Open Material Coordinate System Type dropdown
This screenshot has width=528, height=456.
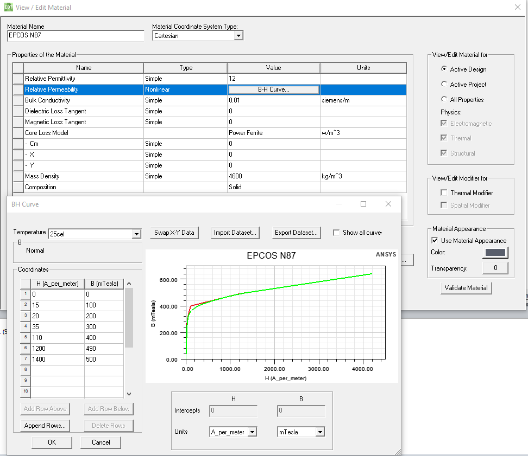click(x=238, y=36)
